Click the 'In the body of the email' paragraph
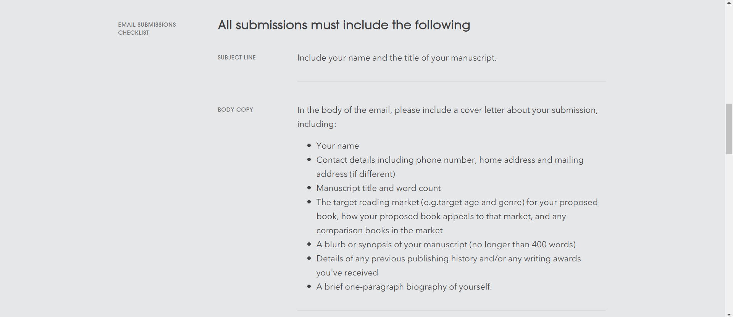Image resolution: width=733 pixels, height=317 pixels. coord(447,117)
